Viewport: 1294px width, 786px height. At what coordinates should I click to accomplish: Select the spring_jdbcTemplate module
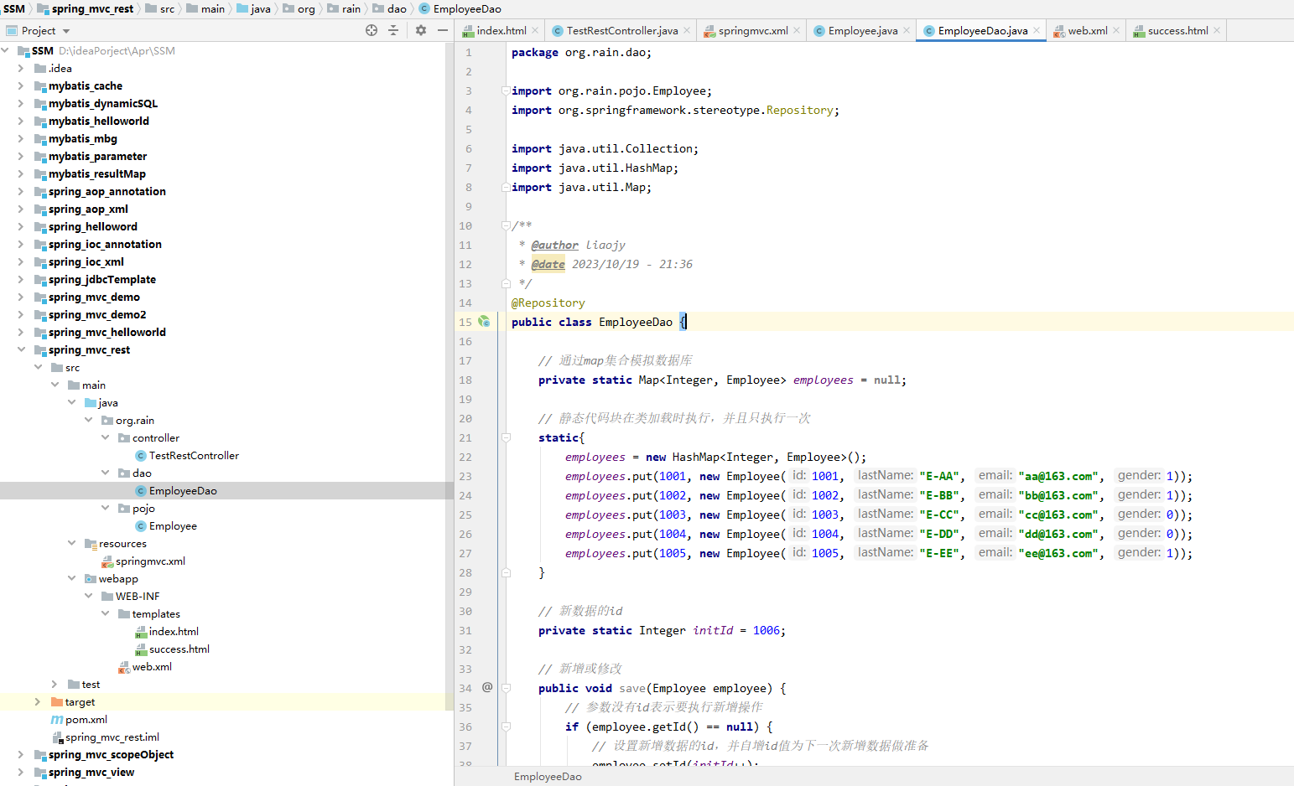102,280
